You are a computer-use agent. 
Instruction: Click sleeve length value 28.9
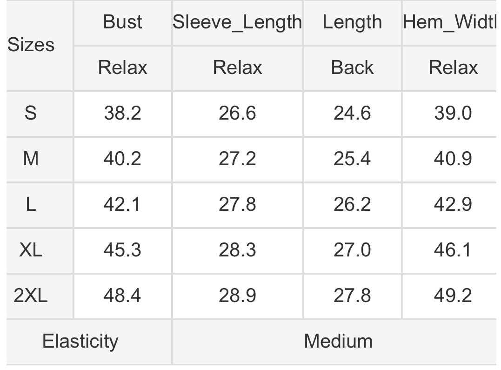coord(237,296)
